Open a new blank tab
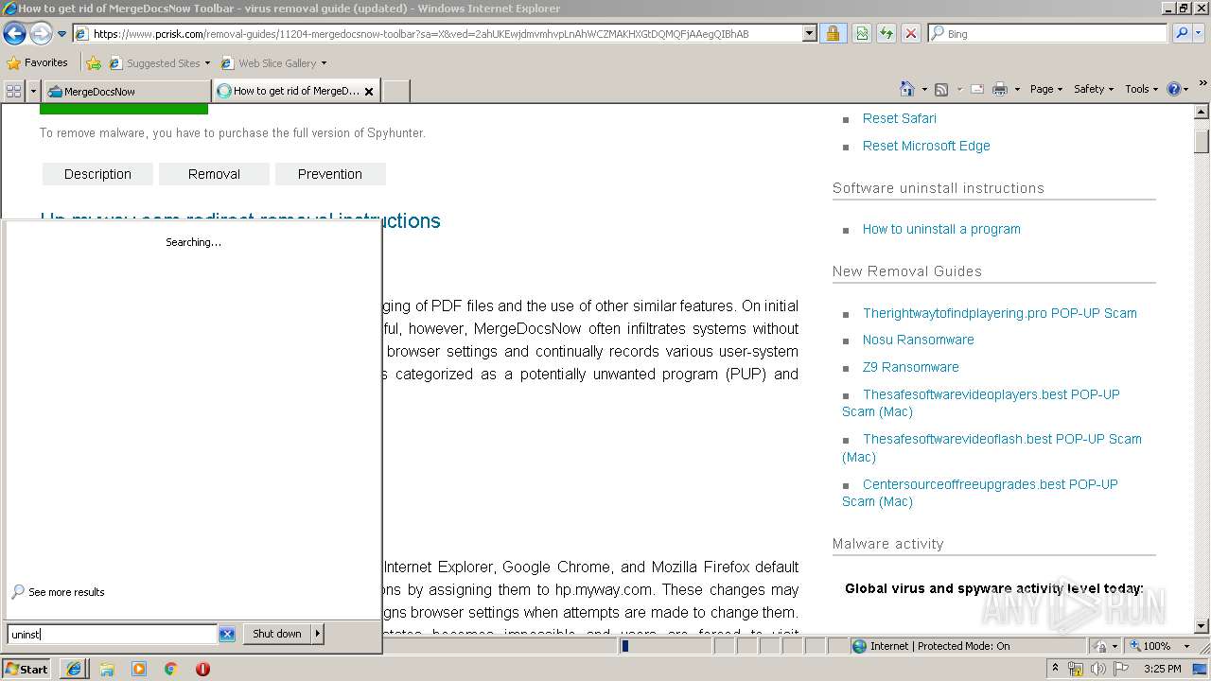Viewport: 1211px width, 681px height. [395, 91]
